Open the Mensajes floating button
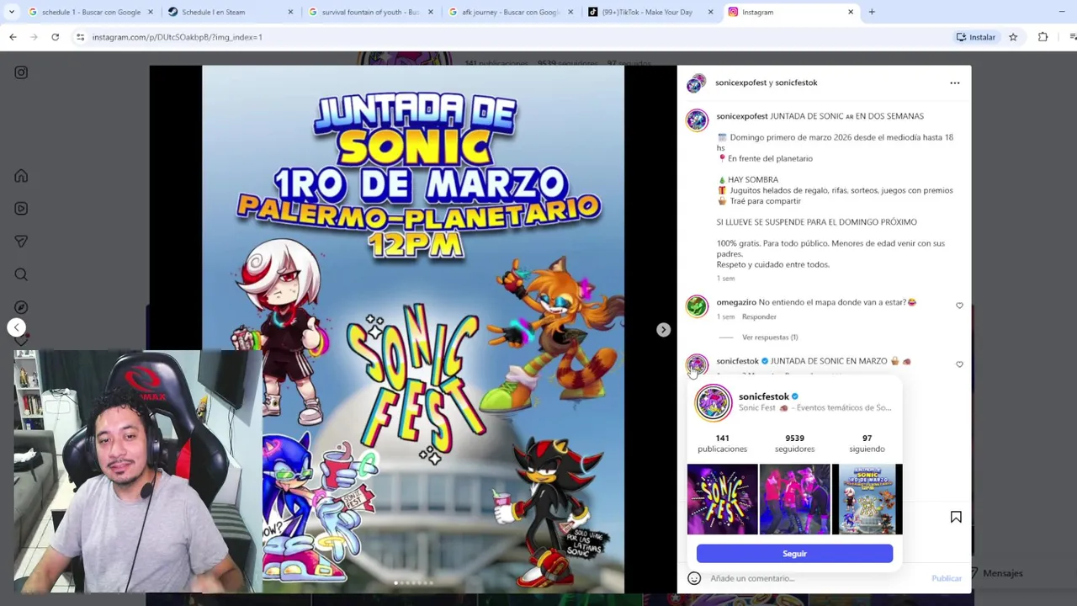The image size is (1077, 606). point(998,573)
